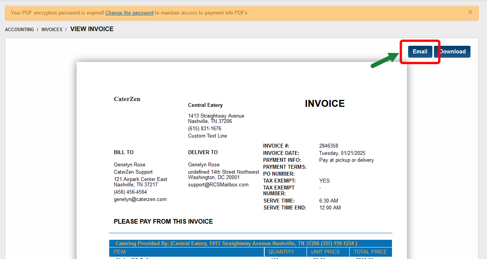Click the phone number (615) 831-1676
487x259 pixels.
[205, 129]
